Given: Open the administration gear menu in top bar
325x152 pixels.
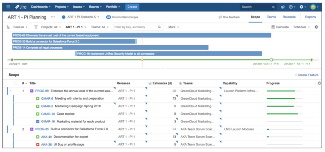Looking at the screenshot, I should coord(303,7).
